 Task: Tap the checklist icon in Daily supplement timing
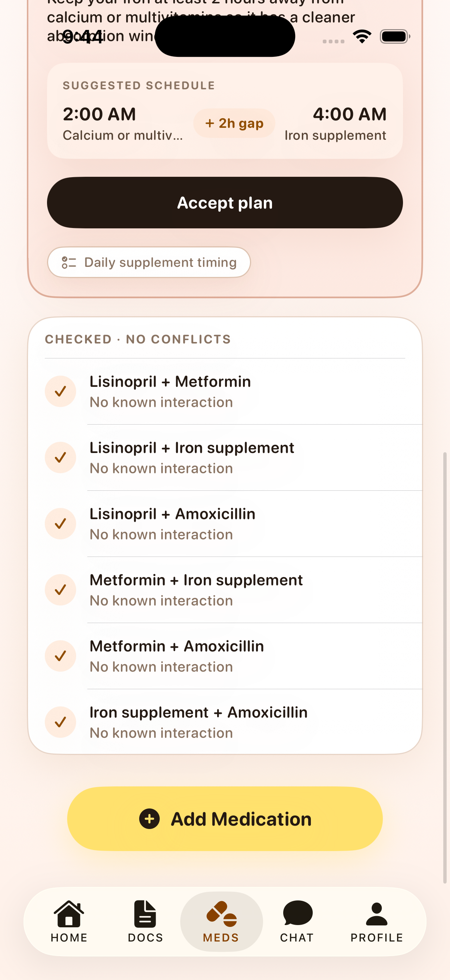(x=69, y=262)
